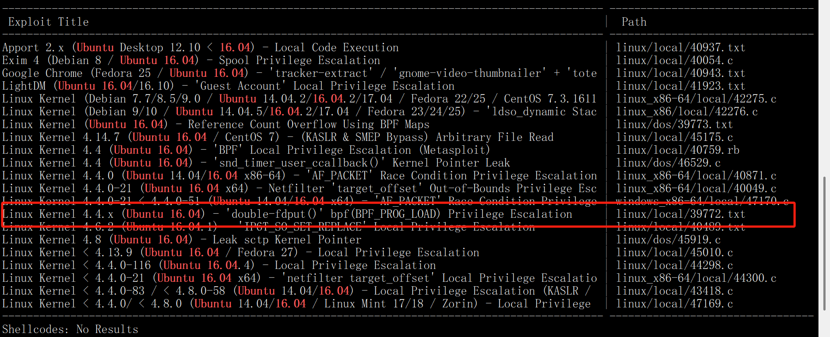The width and height of the screenshot is (830, 337).
Task: Click the LightDM 'Guest Account' exploit line
Action: [228, 86]
